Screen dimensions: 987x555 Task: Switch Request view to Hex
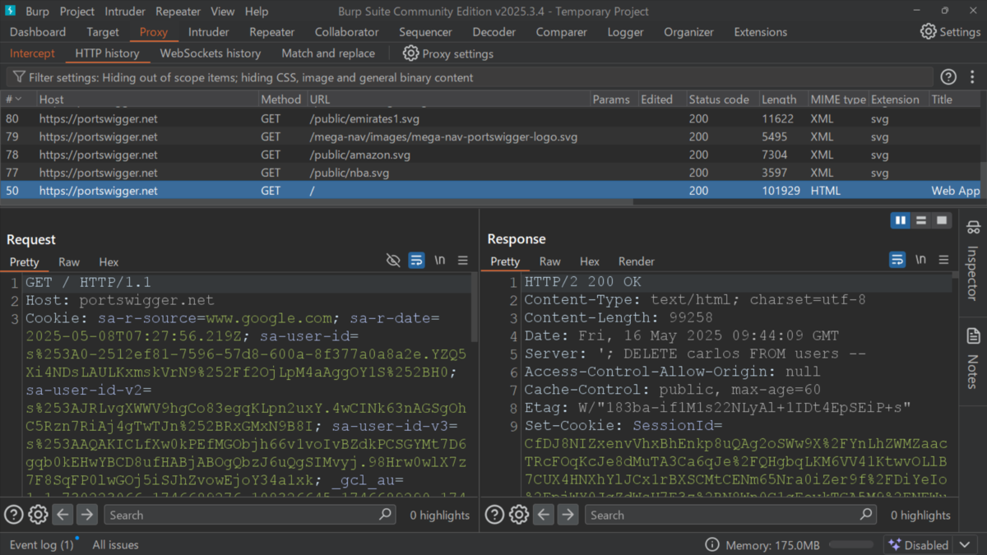point(109,261)
